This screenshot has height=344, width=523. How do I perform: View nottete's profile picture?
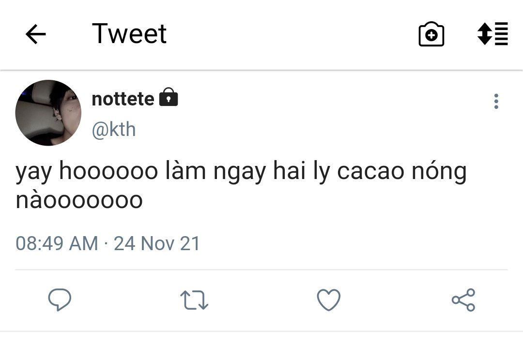click(48, 113)
